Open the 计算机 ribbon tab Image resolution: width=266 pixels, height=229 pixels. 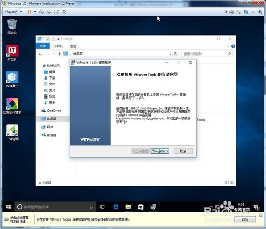pyautogui.click(x=58, y=46)
